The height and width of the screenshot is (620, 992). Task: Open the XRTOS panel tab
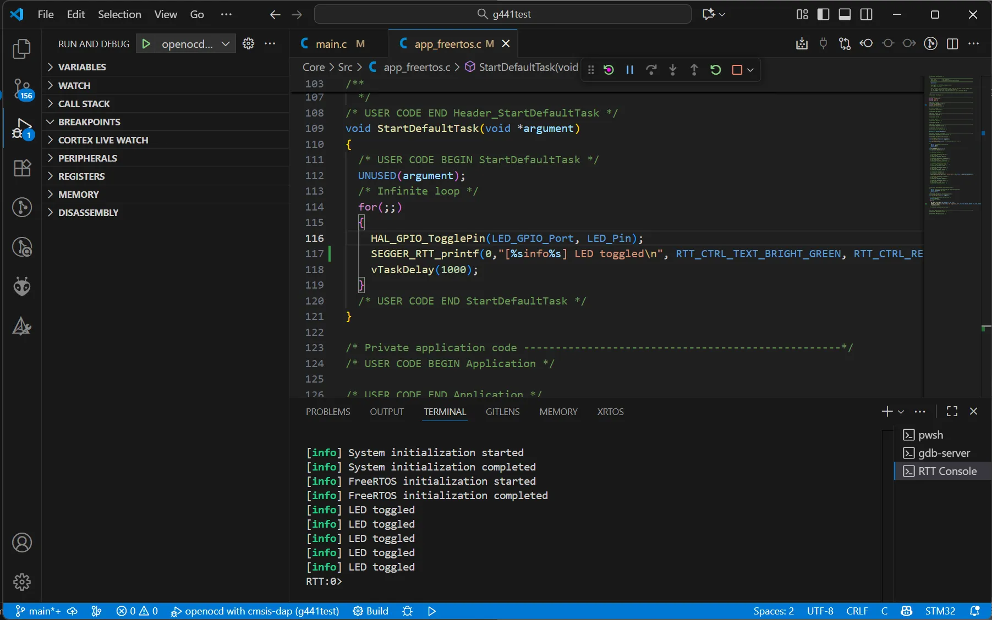tap(611, 412)
